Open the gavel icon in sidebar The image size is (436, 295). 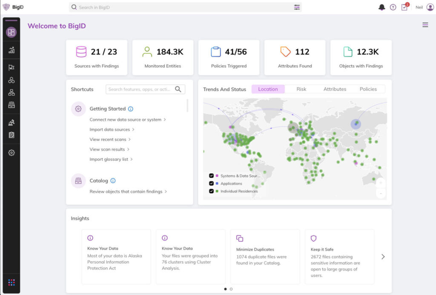coord(11,122)
